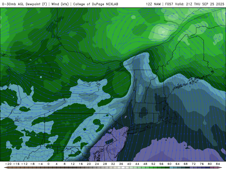Click the 4 label on the dewpoint legend

point(56,164)
